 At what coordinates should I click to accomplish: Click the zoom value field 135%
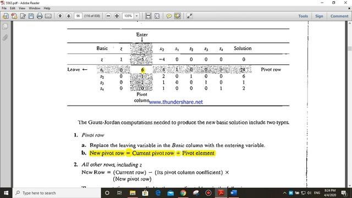click(128, 16)
